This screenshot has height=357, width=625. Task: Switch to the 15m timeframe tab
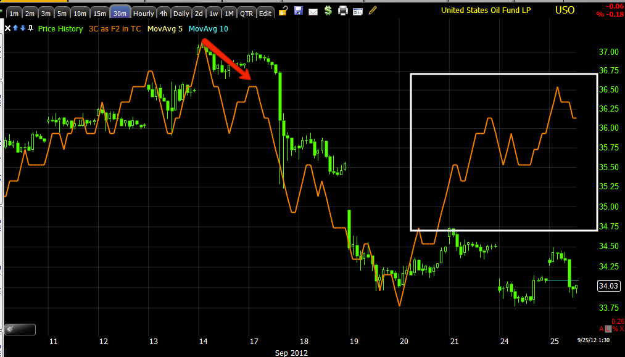[100, 13]
